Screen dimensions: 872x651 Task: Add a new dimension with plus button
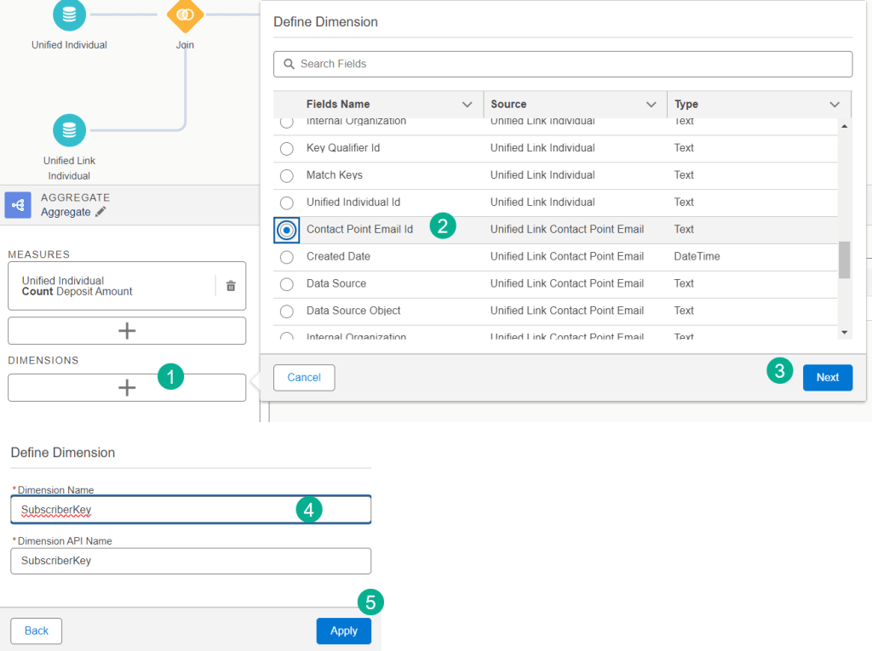tap(127, 388)
